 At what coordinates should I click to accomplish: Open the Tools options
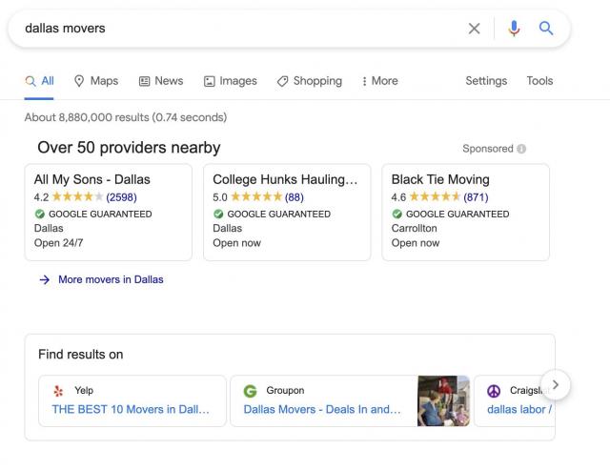tap(539, 81)
